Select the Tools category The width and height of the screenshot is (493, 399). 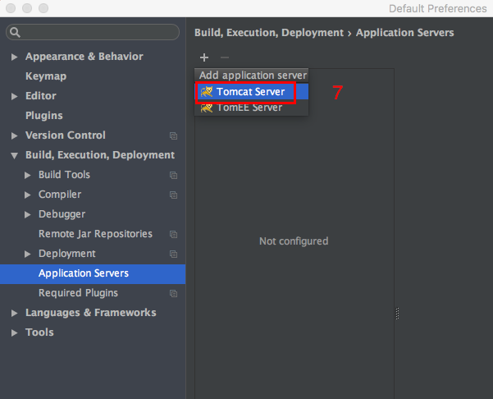(x=39, y=332)
